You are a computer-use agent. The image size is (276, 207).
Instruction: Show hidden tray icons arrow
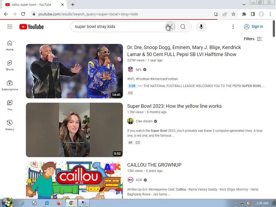click(236, 203)
